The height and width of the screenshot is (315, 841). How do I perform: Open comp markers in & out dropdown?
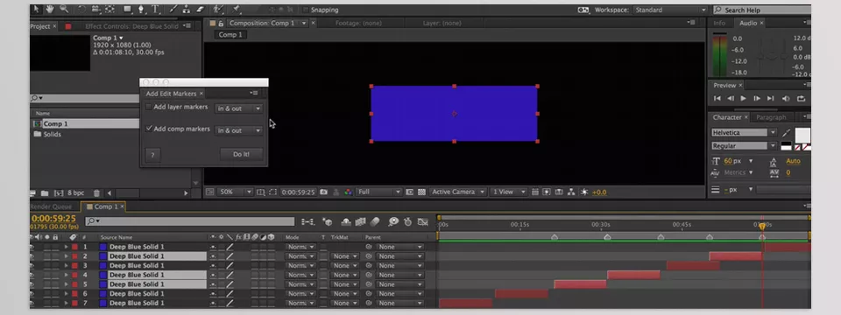pyautogui.click(x=238, y=130)
